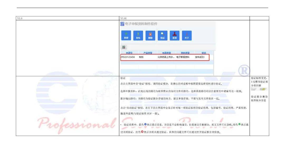This screenshot has height=142, width=285.
Task: Select the 签章 (Signature stamp) button
Action: pyautogui.click(x=174, y=35)
